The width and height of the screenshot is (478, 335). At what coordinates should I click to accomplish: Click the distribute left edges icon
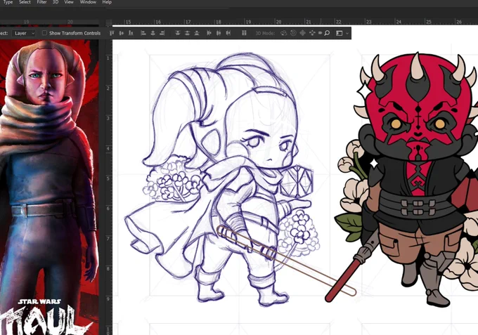[209, 33]
